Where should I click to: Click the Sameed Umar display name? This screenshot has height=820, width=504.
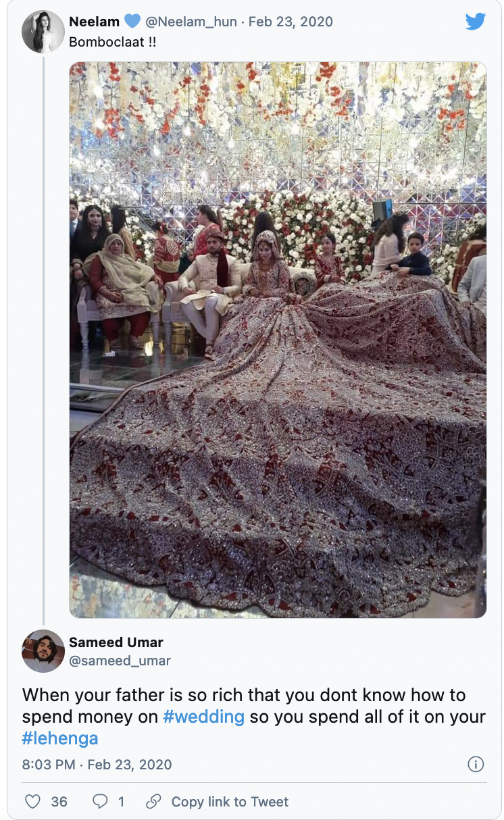click(x=116, y=642)
